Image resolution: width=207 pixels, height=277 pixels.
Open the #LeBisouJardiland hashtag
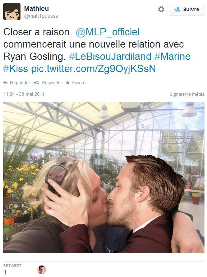110,57
